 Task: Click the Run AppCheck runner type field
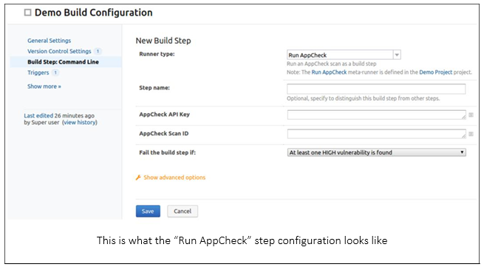(x=340, y=55)
